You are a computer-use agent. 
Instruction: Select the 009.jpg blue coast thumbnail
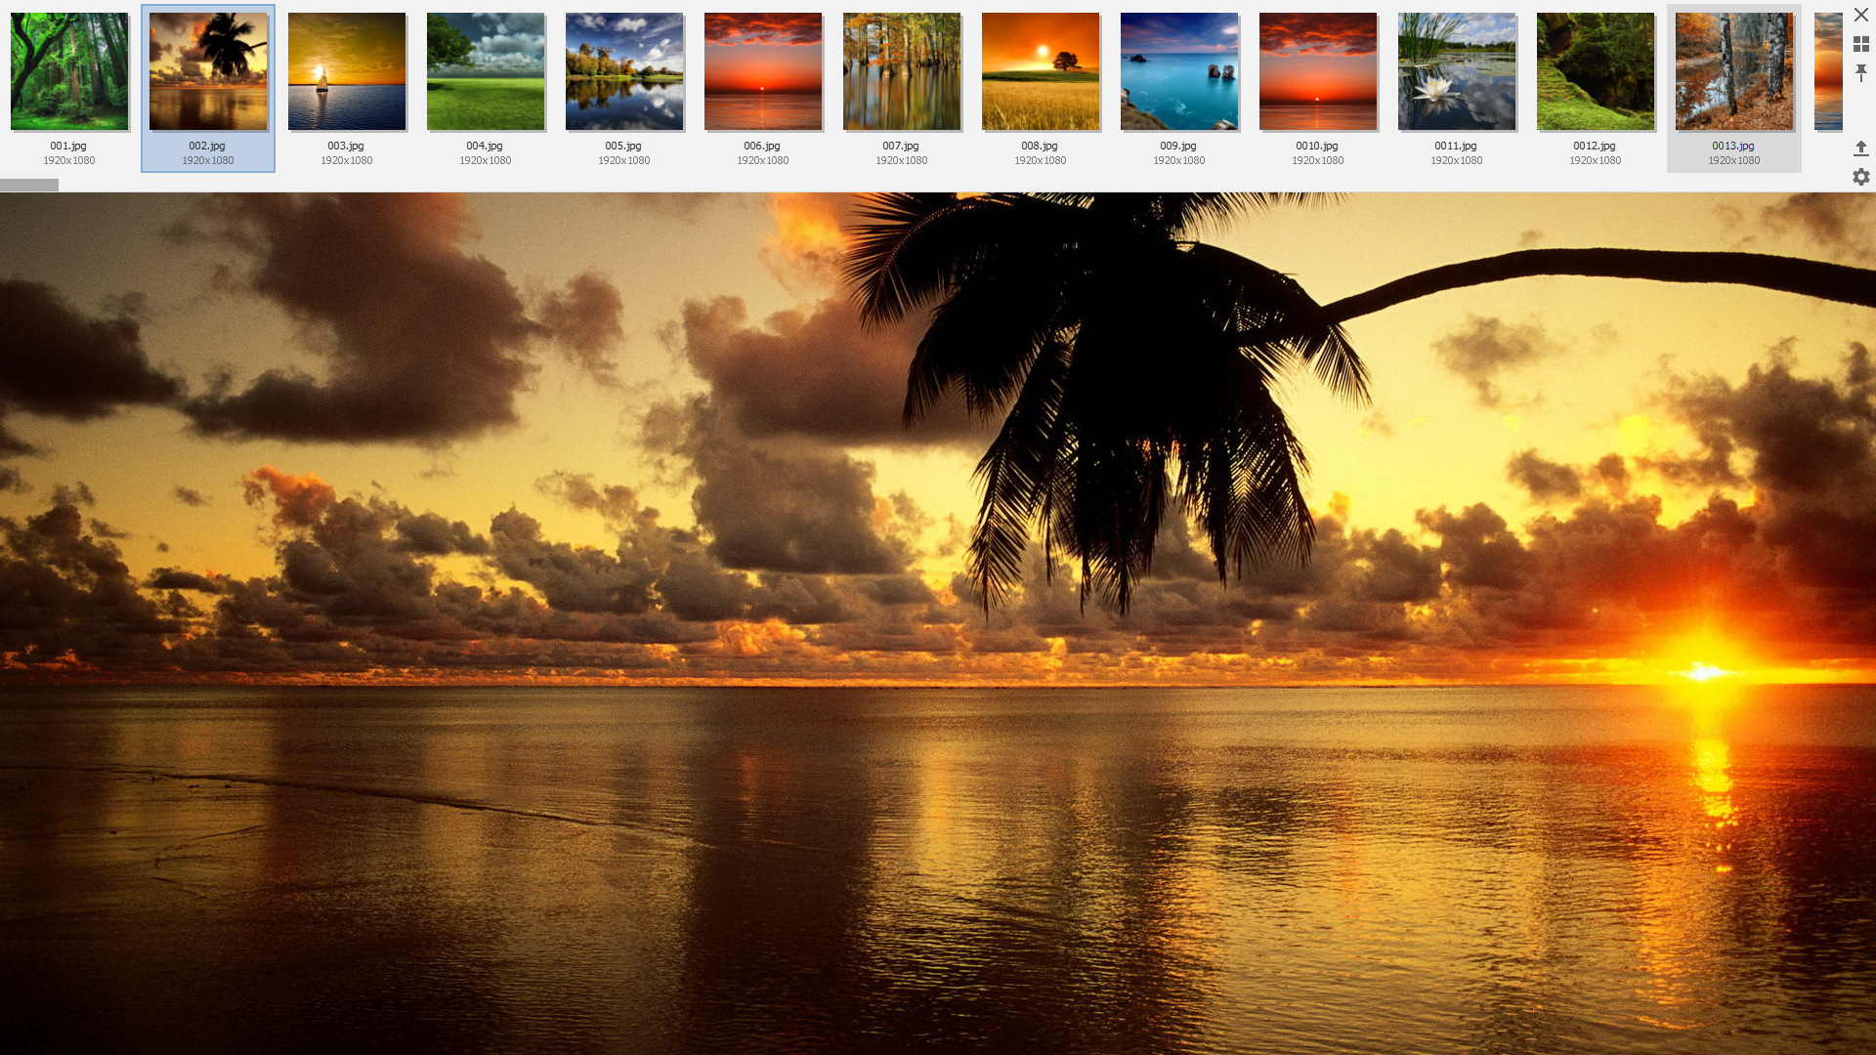point(1179,71)
